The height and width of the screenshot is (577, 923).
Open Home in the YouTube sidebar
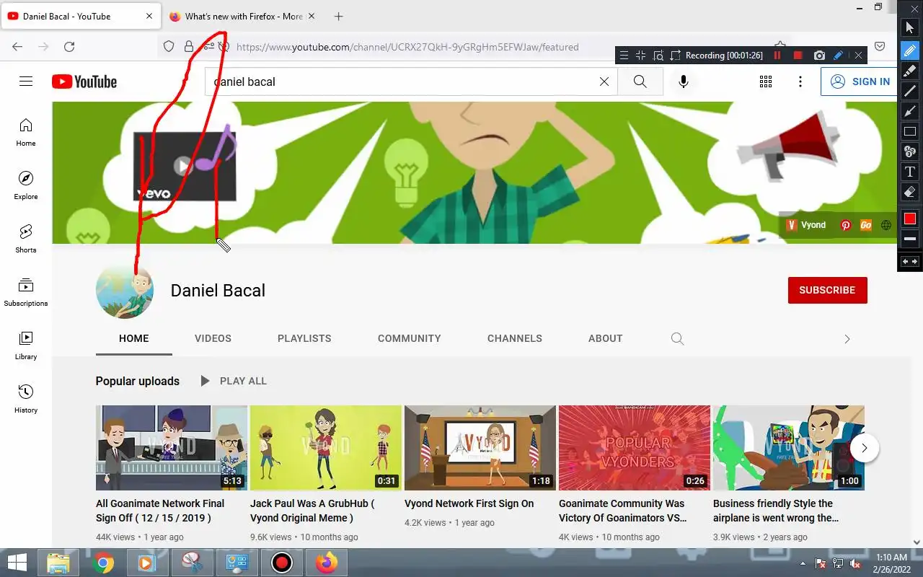tap(26, 132)
